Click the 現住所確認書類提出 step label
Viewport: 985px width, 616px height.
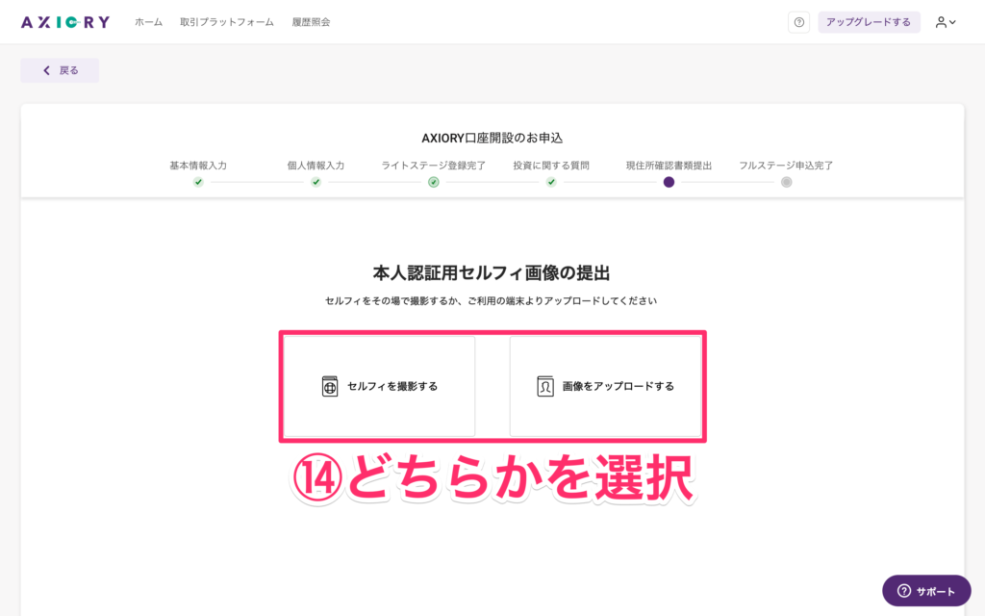[x=669, y=166]
